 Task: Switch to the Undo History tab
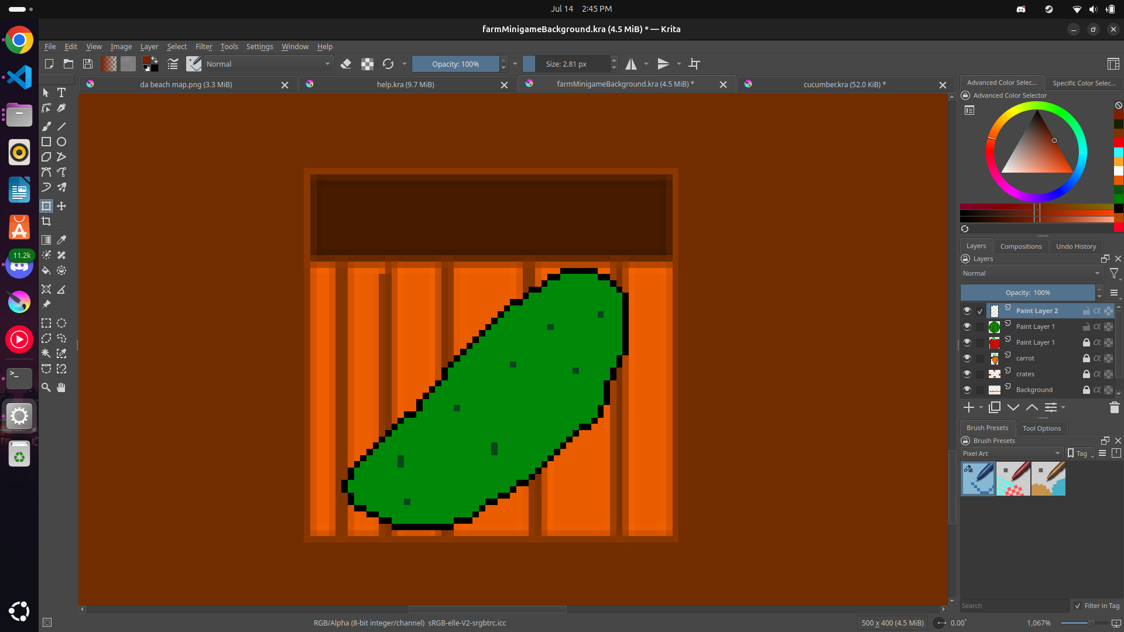coord(1075,246)
